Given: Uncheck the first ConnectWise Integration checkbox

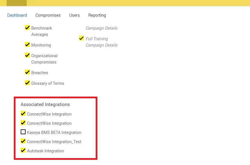Looking at the screenshot, I should click(23, 114).
